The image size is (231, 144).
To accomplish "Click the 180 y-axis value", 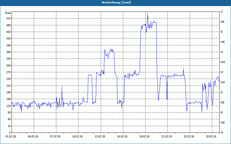I will (9, 92).
